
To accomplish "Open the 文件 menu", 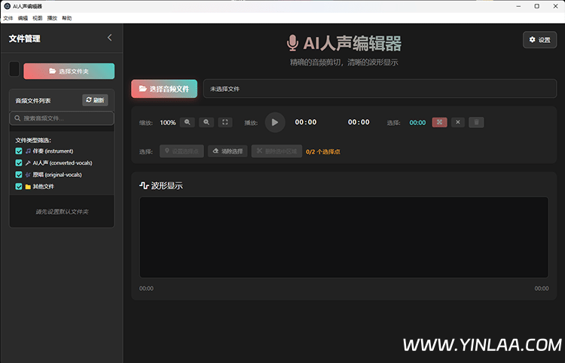I will click(8, 18).
